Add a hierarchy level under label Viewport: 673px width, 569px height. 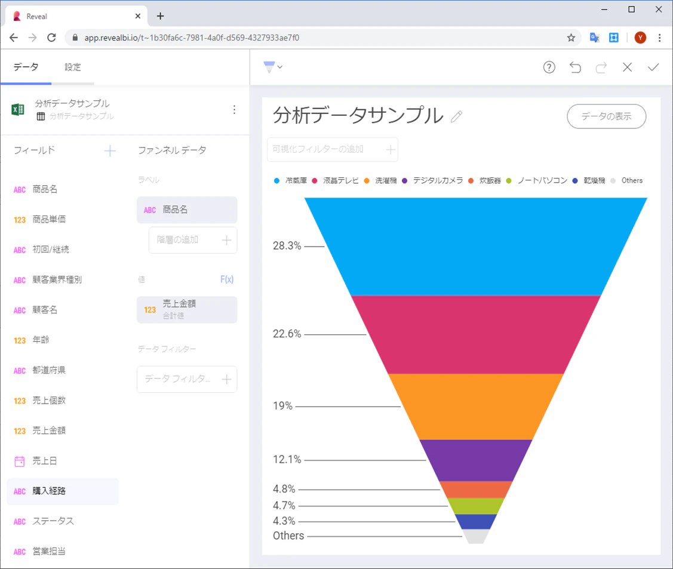[193, 240]
